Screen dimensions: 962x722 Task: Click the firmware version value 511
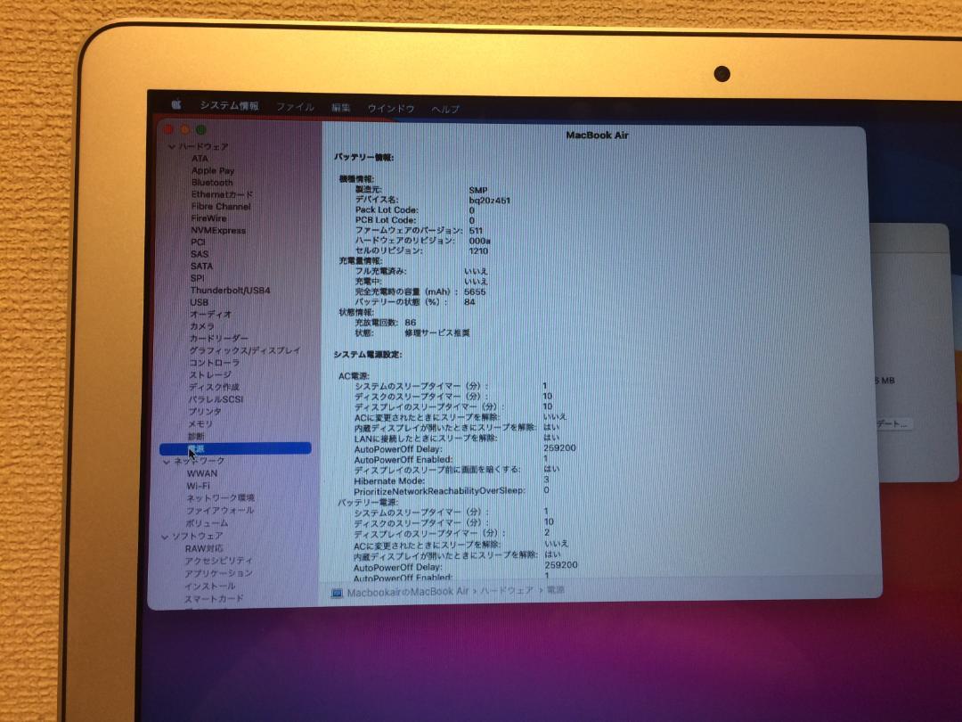476,231
